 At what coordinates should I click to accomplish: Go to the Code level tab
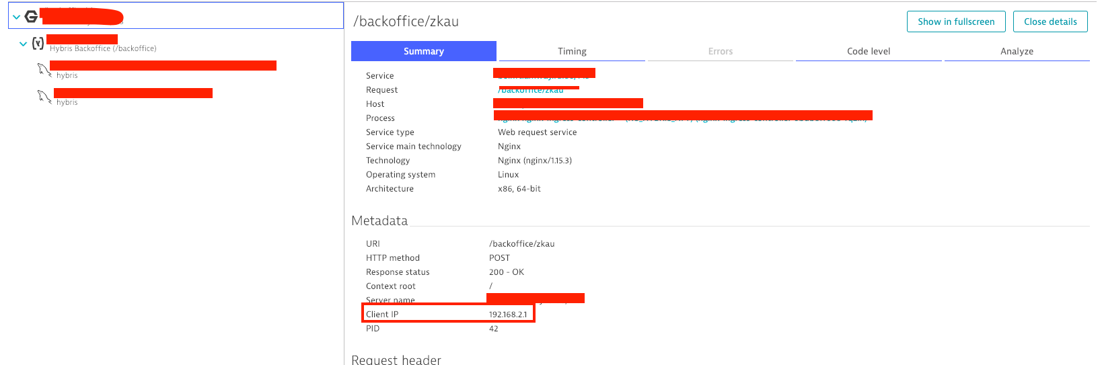point(869,51)
